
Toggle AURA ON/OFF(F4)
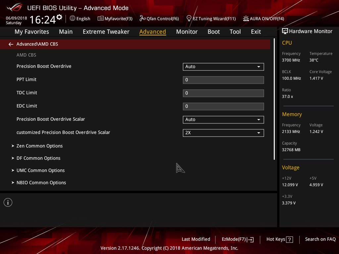click(263, 19)
